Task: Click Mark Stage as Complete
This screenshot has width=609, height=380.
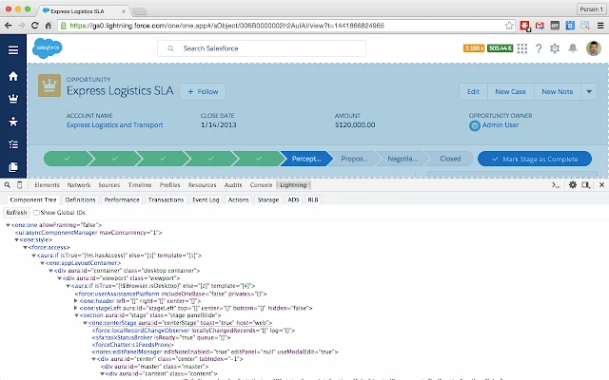Action: coord(535,159)
